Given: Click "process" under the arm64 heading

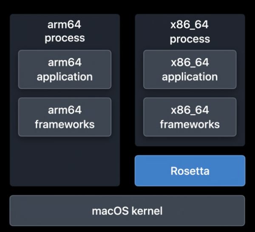Looking at the screenshot, I should [x=65, y=38].
